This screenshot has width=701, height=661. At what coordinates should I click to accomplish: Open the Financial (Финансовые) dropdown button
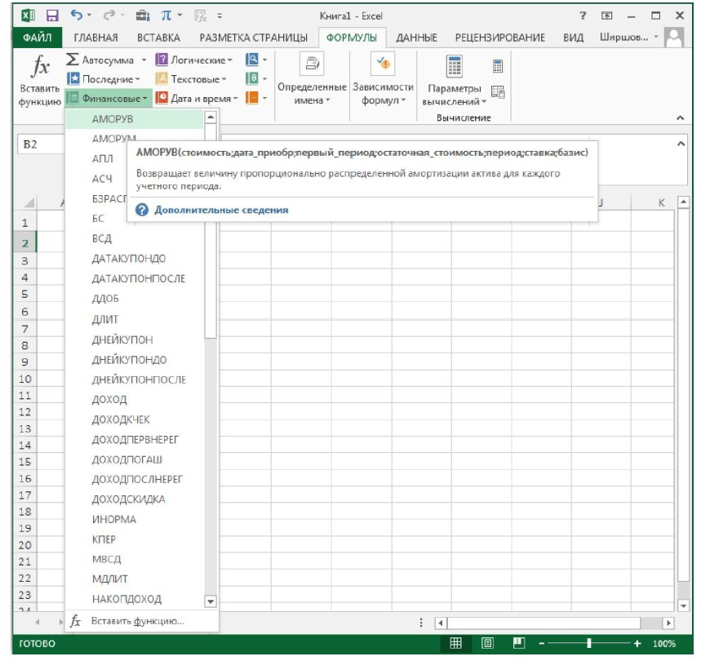tap(109, 98)
